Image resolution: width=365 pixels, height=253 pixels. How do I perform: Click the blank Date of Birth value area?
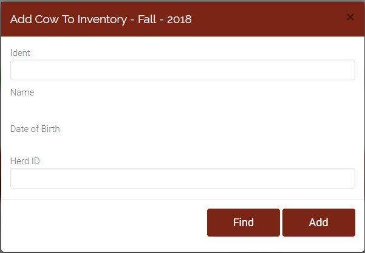pos(183,143)
